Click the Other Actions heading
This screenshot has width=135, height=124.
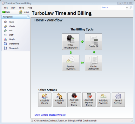pyautogui.click(x=47, y=90)
